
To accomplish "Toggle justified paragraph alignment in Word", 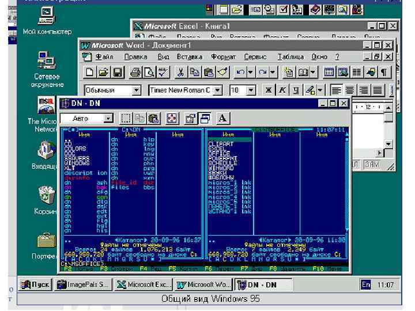I will (378, 90).
